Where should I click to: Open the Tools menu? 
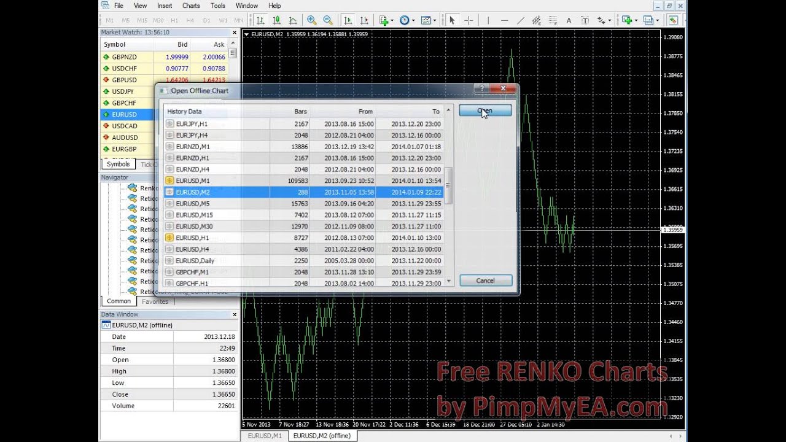pos(218,6)
